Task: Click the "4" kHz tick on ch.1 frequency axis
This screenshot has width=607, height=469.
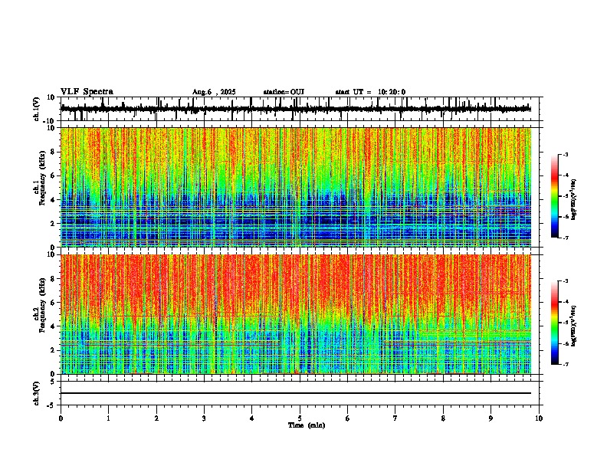Action: (x=54, y=200)
